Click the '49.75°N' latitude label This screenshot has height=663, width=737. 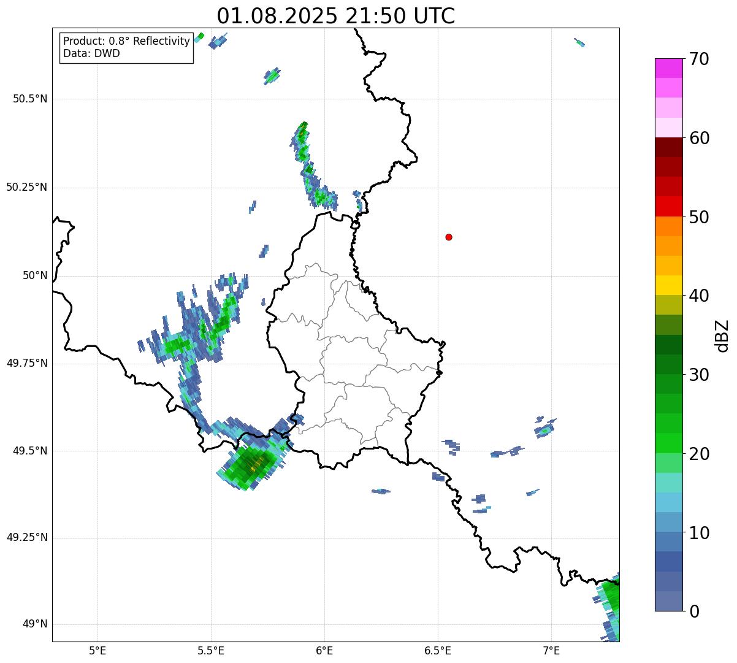coord(26,363)
